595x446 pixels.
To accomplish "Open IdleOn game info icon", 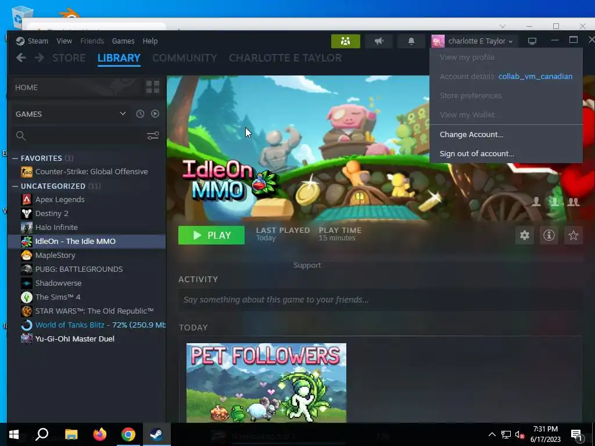I will tap(549, 235).
